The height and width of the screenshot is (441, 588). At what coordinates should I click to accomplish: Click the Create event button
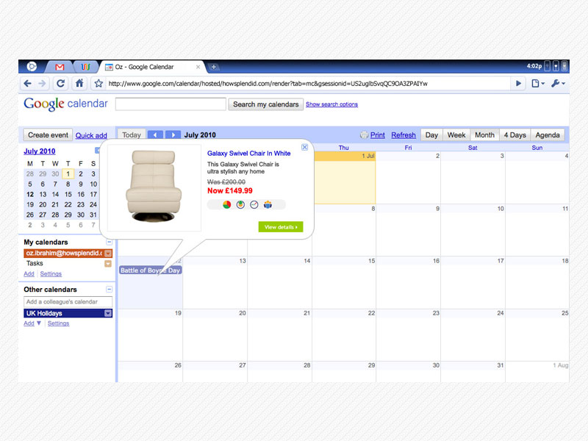coord(48,135)
